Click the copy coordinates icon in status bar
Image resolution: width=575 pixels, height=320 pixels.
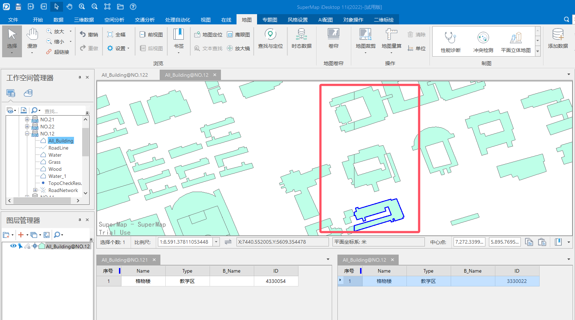point(529,242)
